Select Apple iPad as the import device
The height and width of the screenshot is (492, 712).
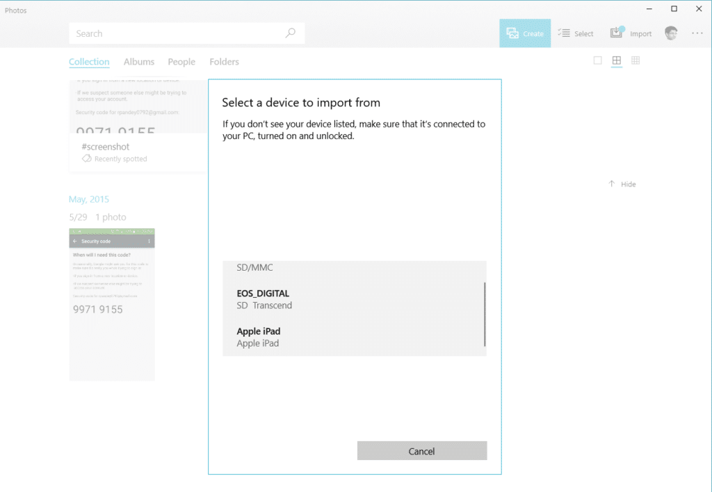click(x=259, y=337)
